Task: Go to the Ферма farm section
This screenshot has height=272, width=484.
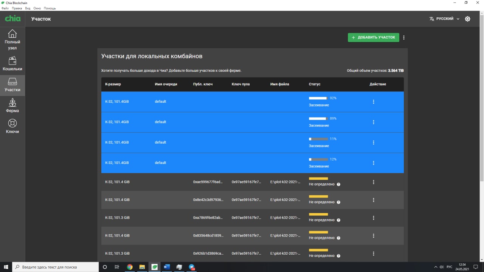Action: [12, 106]
